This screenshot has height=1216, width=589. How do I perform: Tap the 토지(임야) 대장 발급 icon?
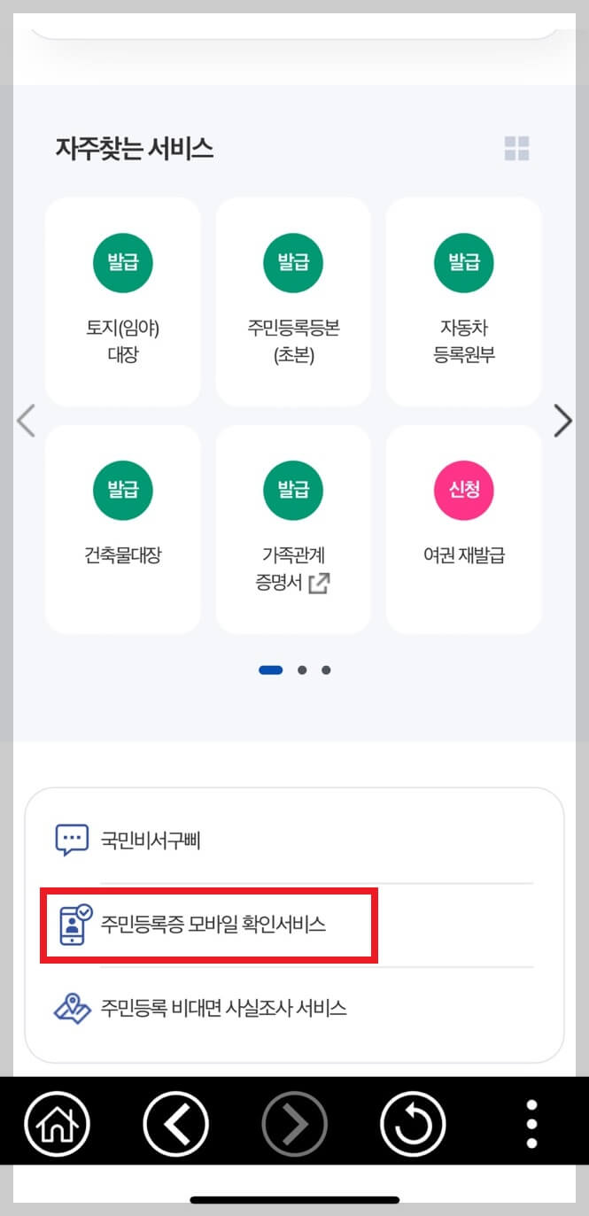tap(122, 262)
